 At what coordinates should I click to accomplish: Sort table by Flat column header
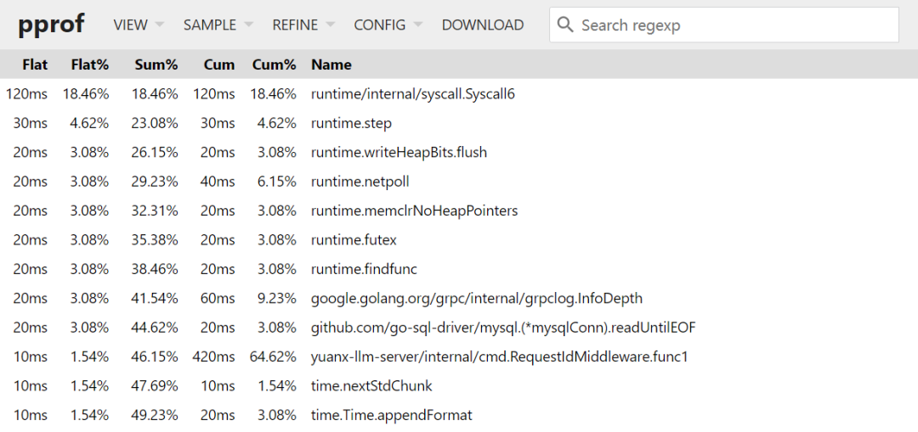(x=35, y=65)
